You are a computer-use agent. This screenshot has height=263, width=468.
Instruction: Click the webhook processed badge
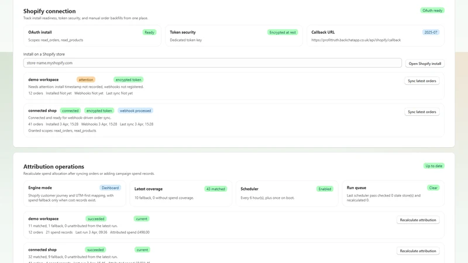[135, 110]
